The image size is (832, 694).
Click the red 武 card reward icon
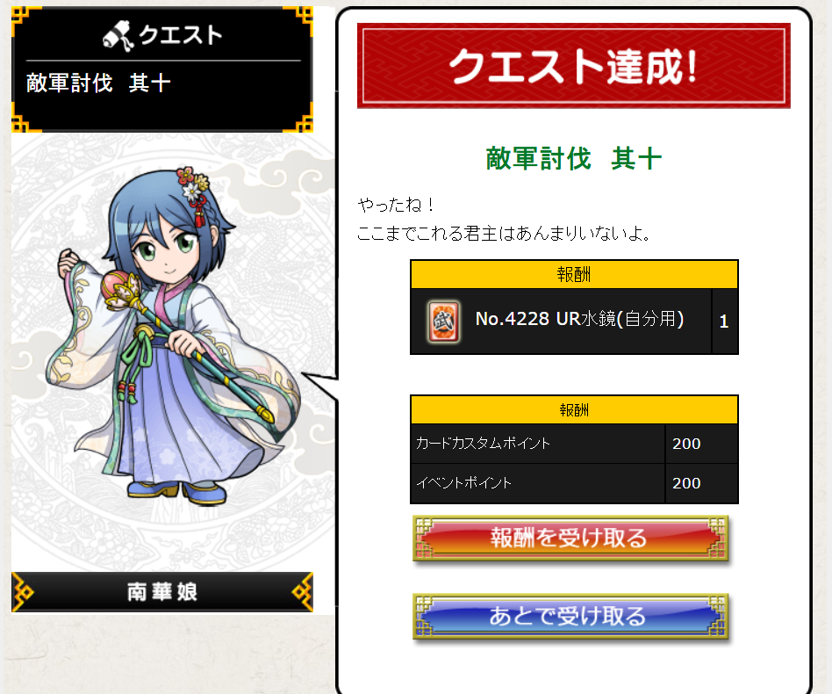click(443, 322)
